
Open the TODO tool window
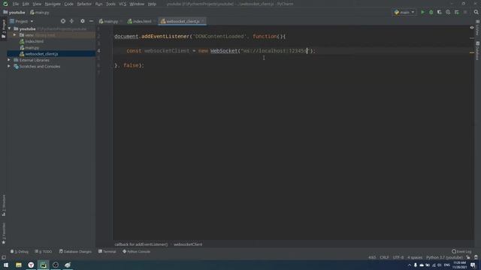tap(44, 252)
